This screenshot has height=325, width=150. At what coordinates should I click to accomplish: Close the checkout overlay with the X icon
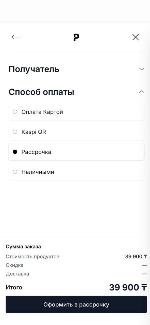(x=136, y=37)
